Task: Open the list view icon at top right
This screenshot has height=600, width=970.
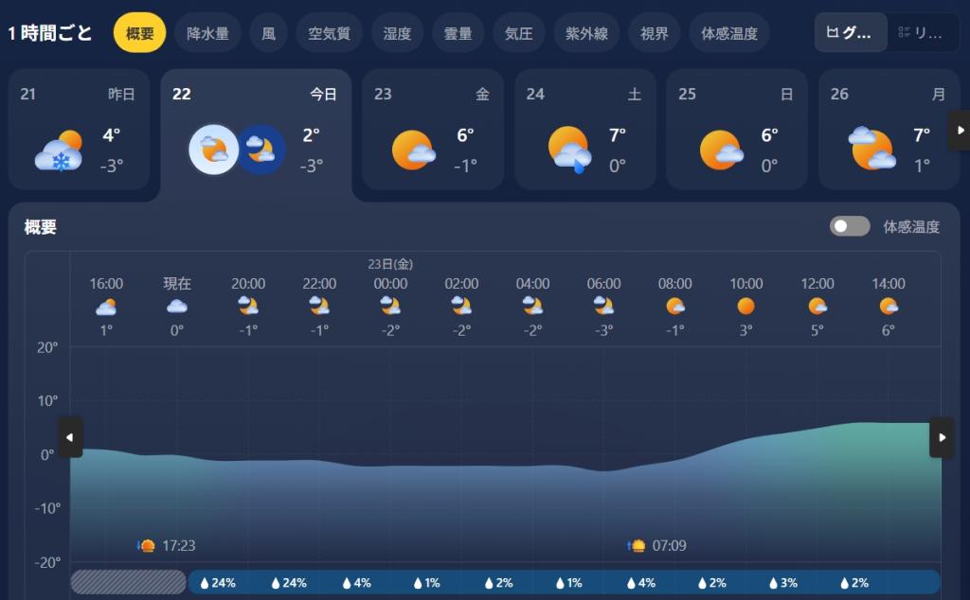Action: pyautogui.click(x=922, y=31)
